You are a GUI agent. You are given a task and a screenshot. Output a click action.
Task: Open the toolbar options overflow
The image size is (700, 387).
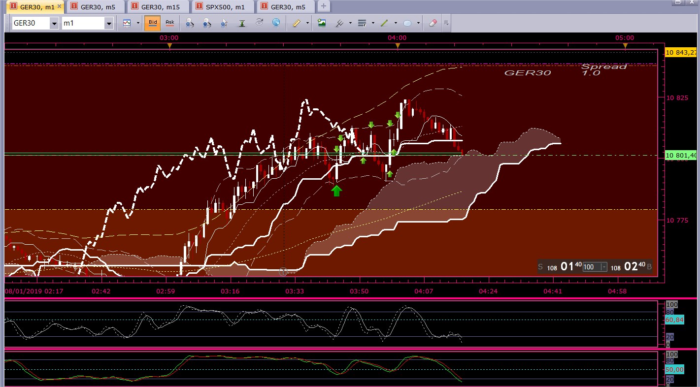[x=446, y=23]
